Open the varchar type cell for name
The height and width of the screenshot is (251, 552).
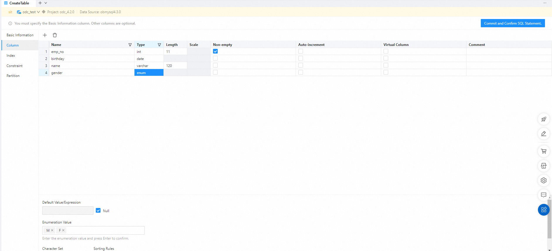tap(149, 66)
